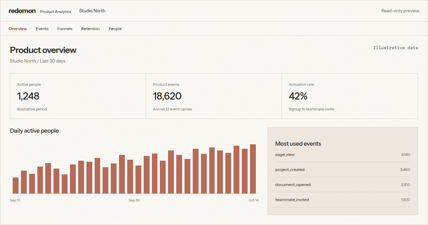This screenshot has height=225, width=428.
Task: Click the redomon logo
Action: click(x=22, y=11)
